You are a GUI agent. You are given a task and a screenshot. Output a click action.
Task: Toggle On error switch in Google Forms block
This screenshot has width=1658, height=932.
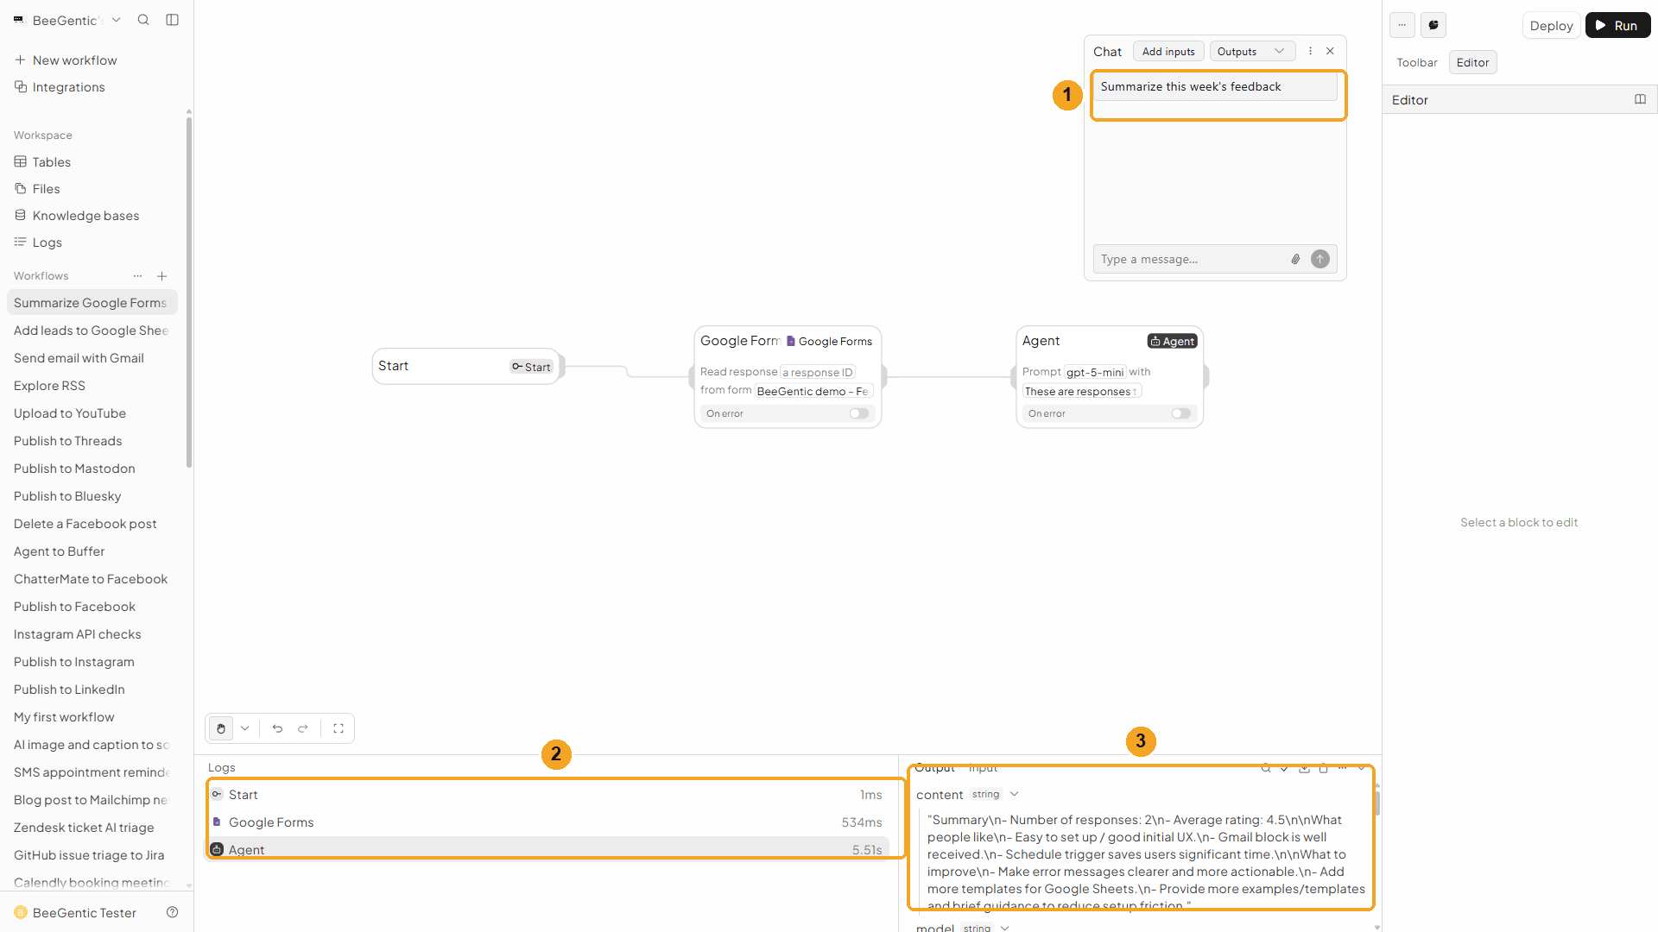859,413
